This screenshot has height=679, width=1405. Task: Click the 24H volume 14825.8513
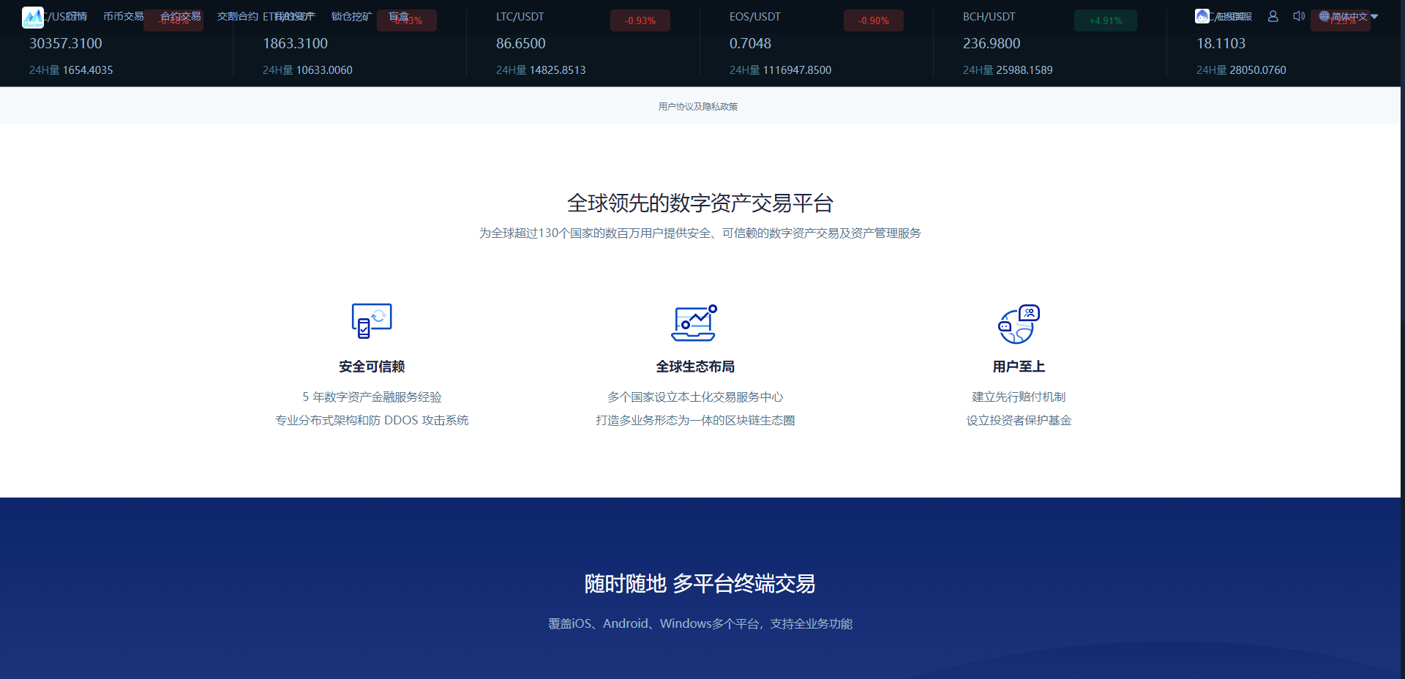pos(558,70)
